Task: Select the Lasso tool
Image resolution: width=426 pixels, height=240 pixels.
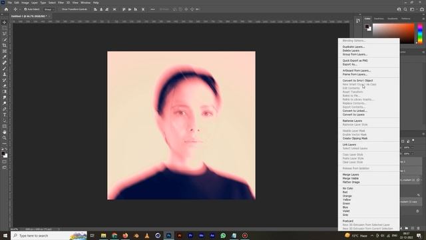Action: click(5, 34)
